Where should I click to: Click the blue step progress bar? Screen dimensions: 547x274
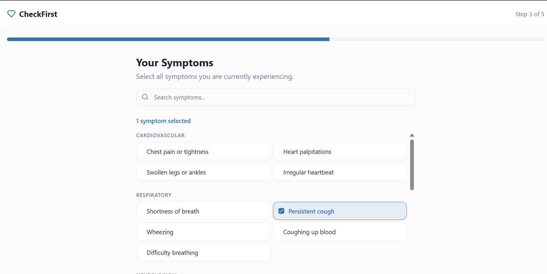click(168, 39)
